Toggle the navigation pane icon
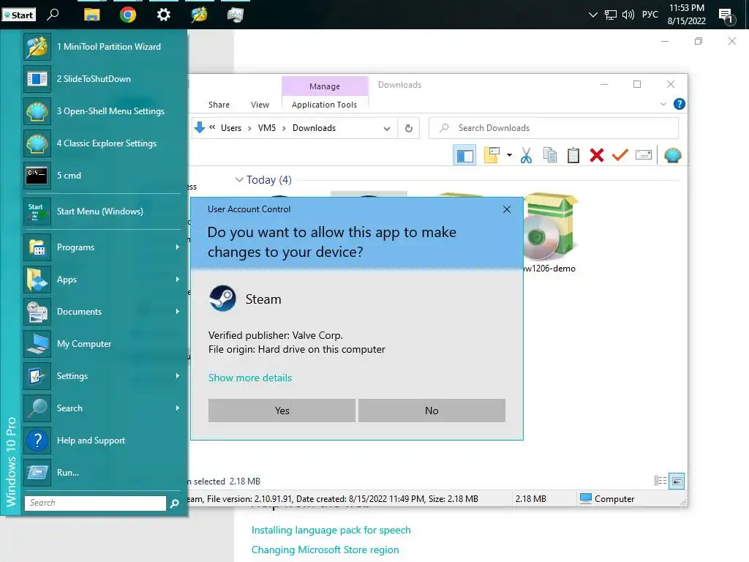 coord(464,155)
